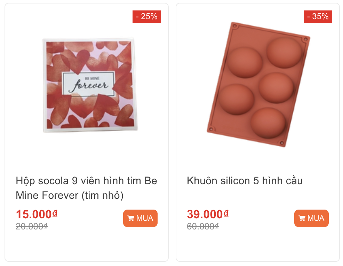Click the "Be Mine Forever" label on the box
343x266 pixels.
tap(88, 84)
